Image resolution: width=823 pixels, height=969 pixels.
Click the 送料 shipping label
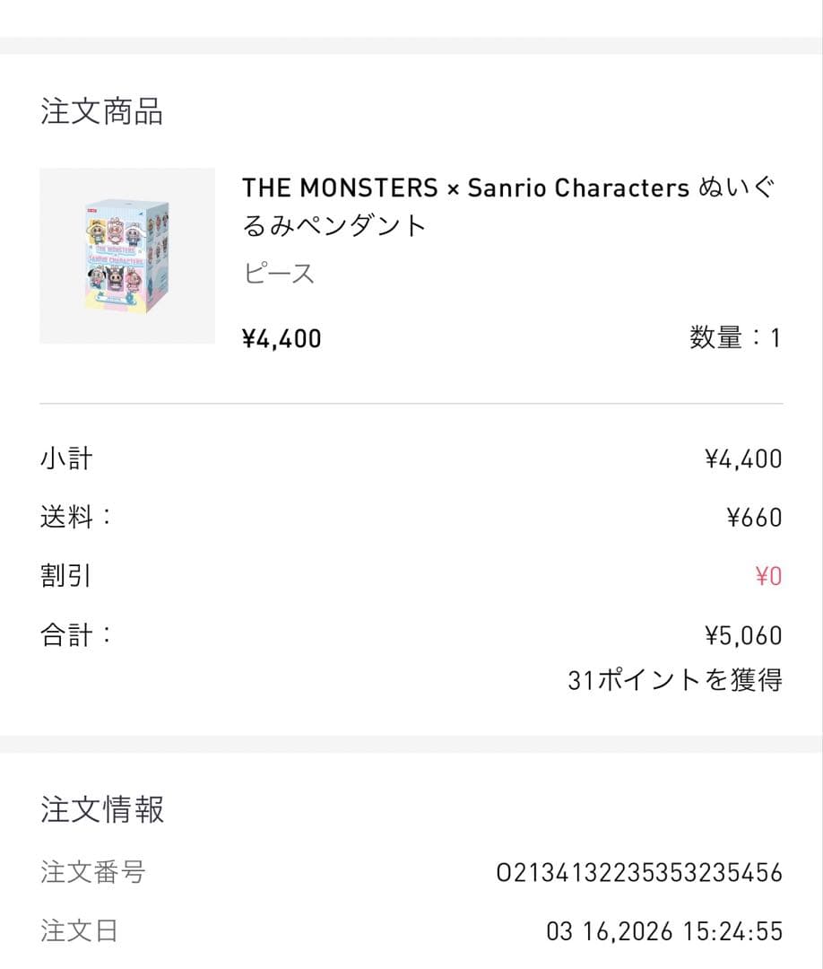pos(75,517)
